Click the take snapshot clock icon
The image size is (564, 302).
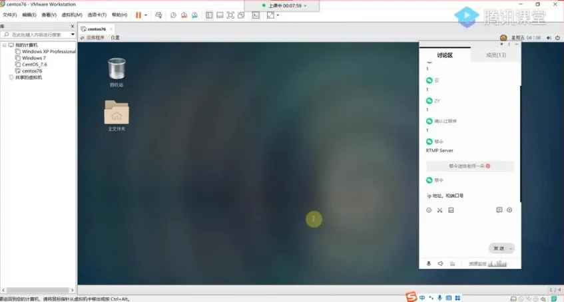[x=174, y=15]
